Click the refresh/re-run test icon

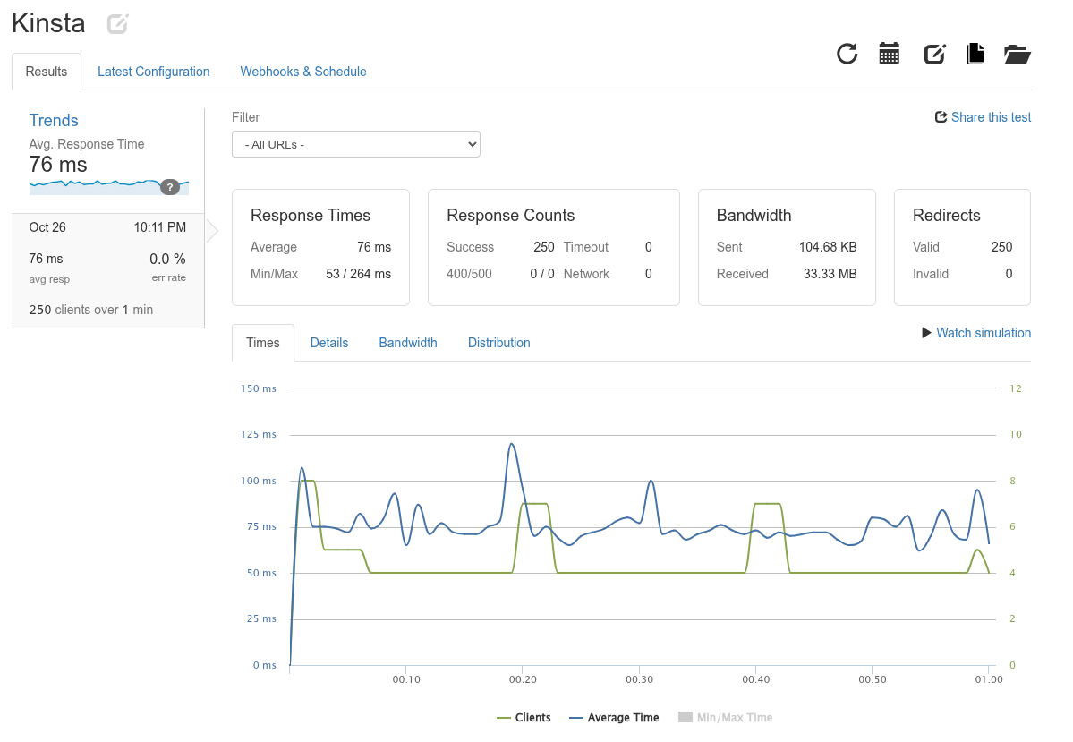point(847,54)
